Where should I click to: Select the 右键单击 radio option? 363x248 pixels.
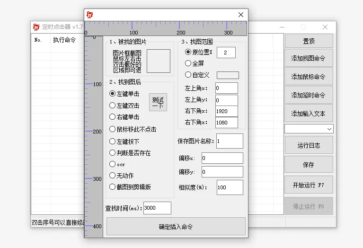point(124,117)
